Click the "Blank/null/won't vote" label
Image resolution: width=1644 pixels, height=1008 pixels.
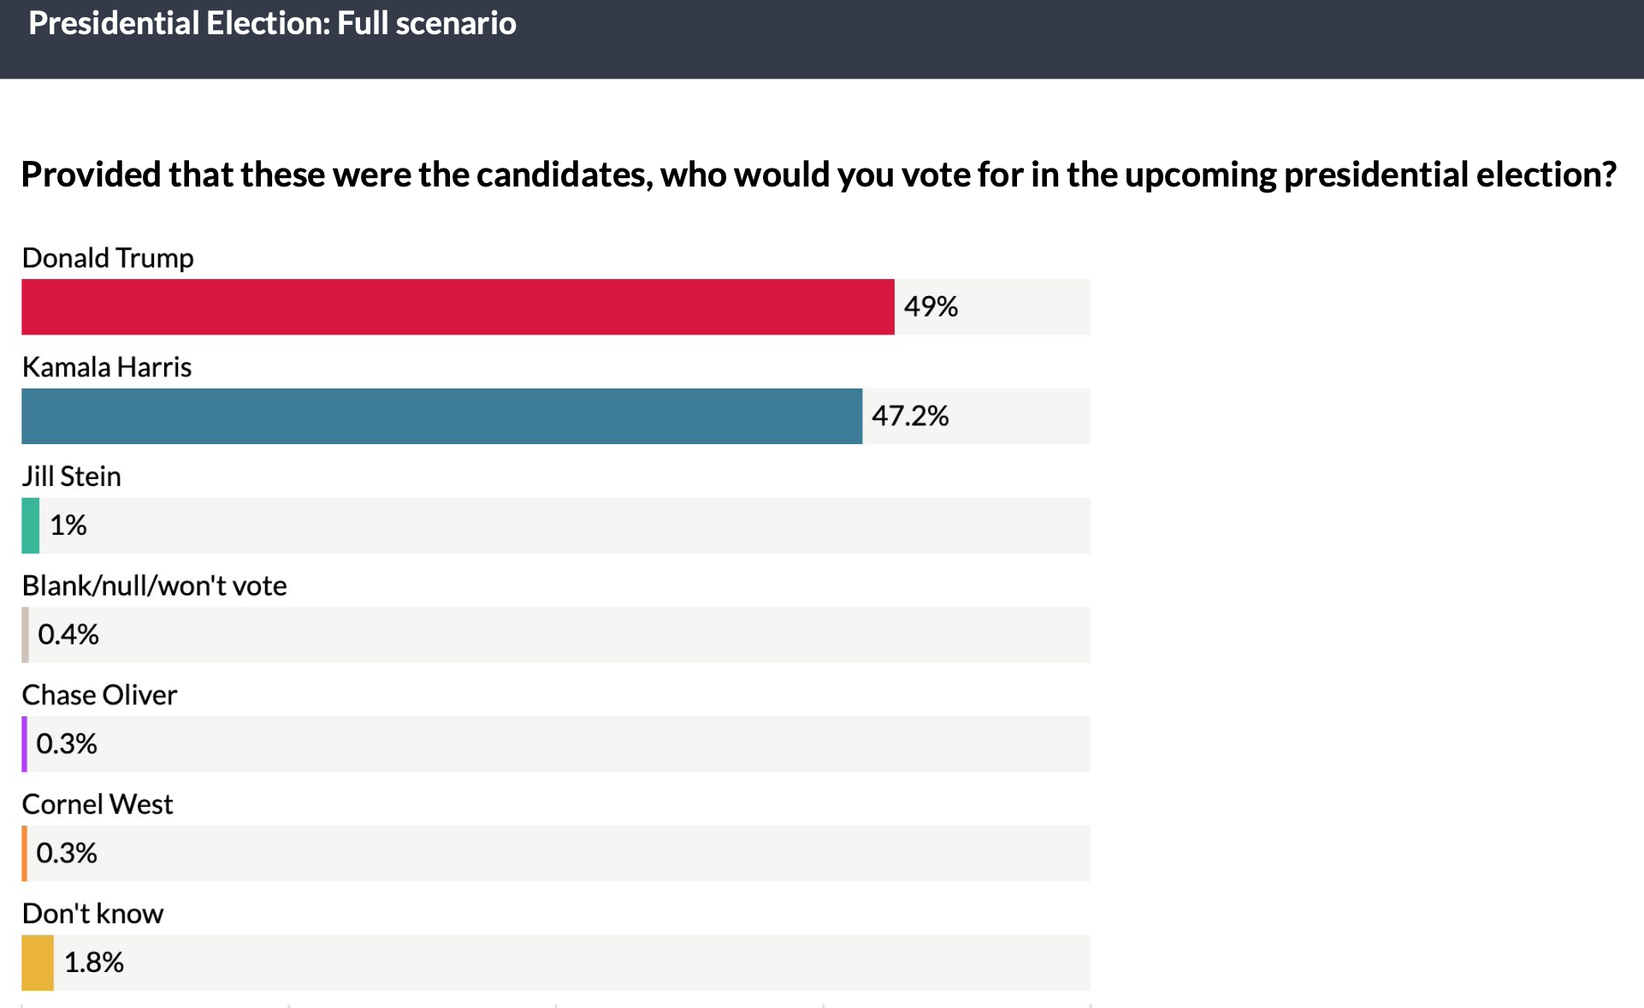click(154, 586)
